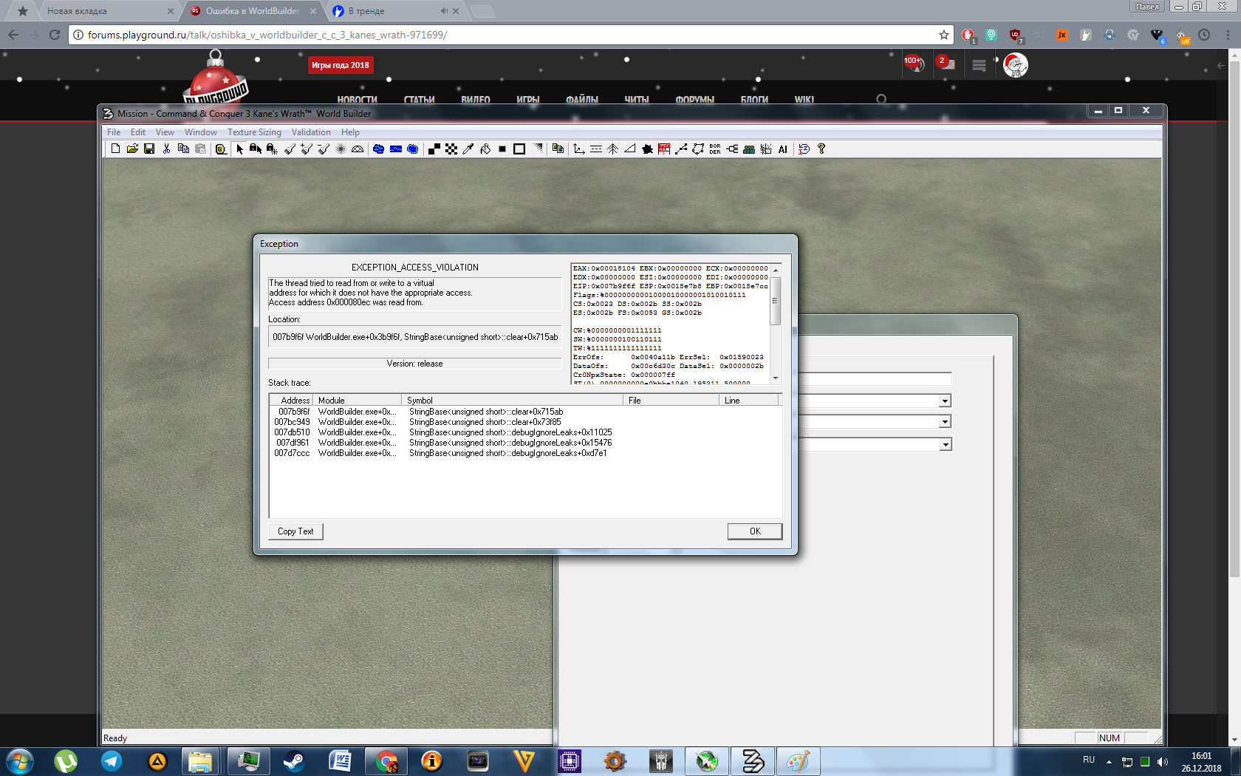The width and height of the screenshot is (1241, 776).
Task: Click the BORDER tool icon
Action: coord(715,149)
